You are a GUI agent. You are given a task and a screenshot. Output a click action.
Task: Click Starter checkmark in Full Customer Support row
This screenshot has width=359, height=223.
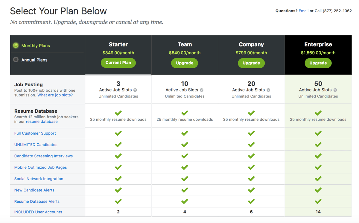pyautogui.click(x=118, y=133)
